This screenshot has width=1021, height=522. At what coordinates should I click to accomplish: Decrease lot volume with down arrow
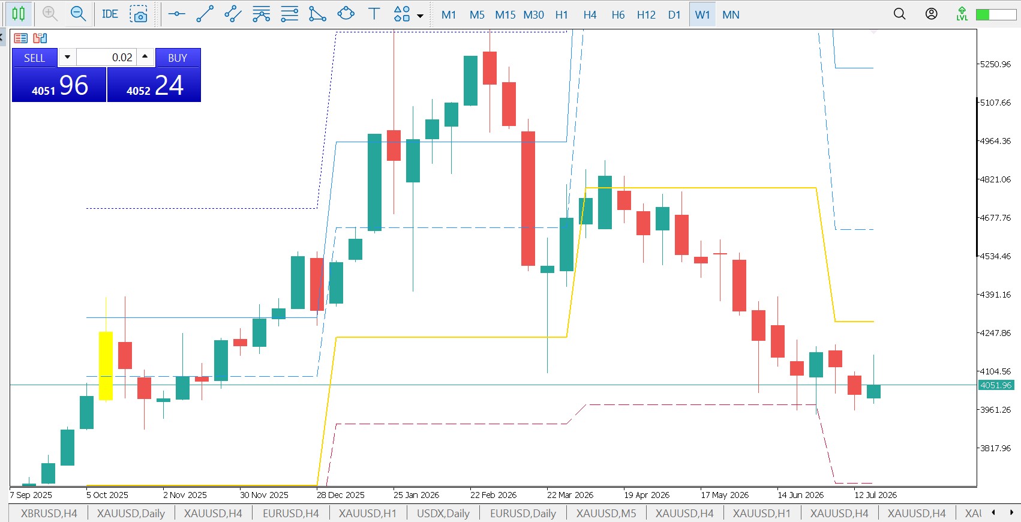[67, 57]
